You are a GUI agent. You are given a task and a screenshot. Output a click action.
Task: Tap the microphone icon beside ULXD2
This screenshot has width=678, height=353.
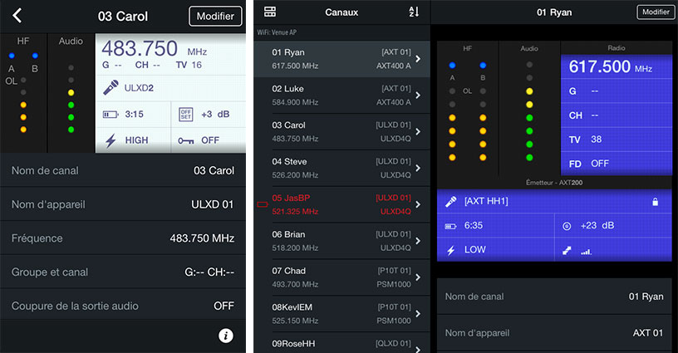(110, 86)
